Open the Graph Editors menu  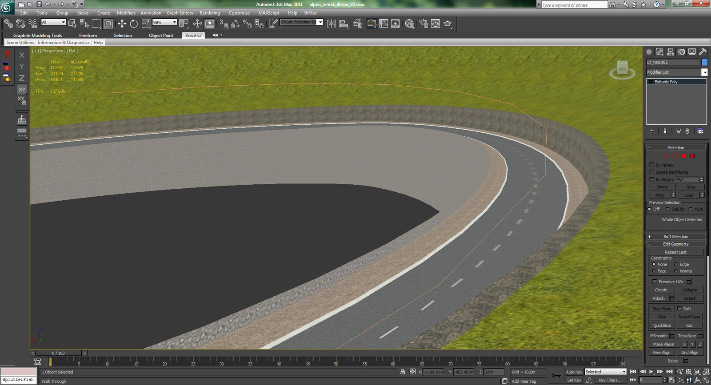pyautogui.click(x=180, y=13)
